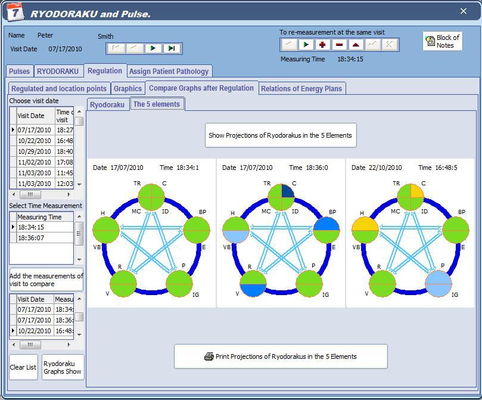Switch to the Pulses tab
The height and width of the screenshot is (400, 482).
point(19,72)
